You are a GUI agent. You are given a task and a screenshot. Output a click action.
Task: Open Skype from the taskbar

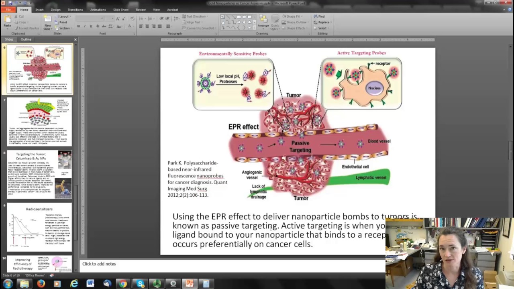pos(140,284)
